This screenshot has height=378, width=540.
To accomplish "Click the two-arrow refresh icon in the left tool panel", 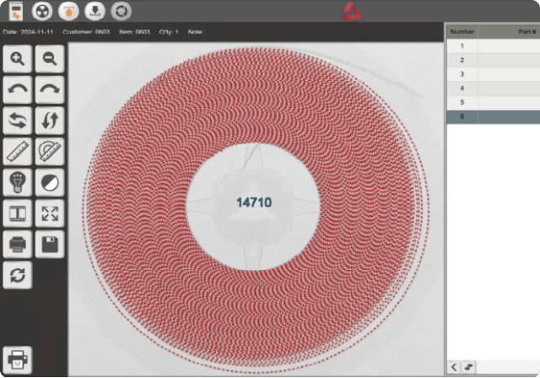I will click(x=18, y=275).
